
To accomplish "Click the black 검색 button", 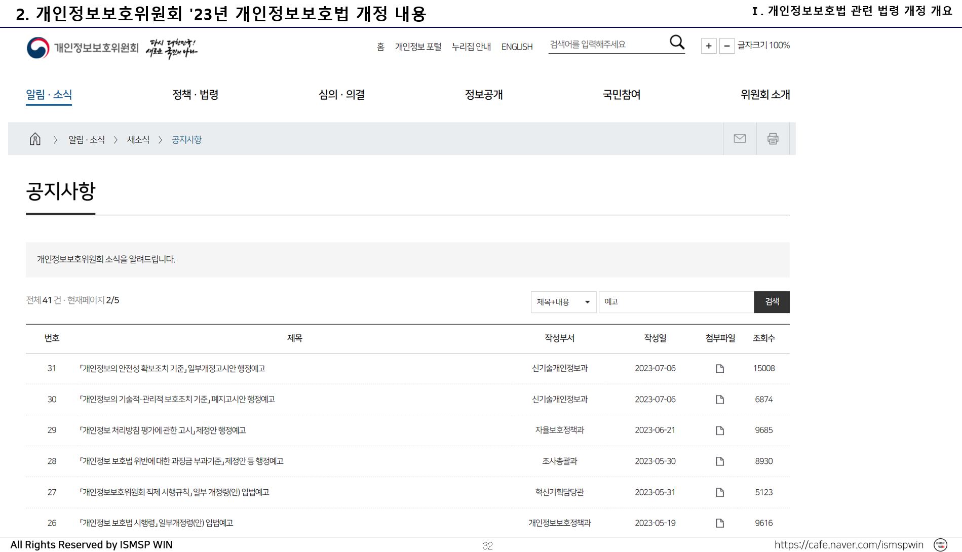I will pyautogui.click(x=772, y=302).
